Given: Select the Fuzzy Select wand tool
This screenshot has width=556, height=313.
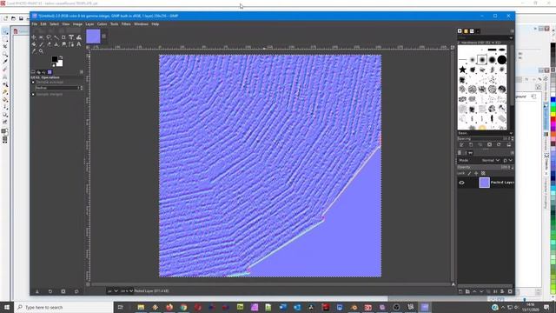Looking at the screenshot, I should click(56, 37).
